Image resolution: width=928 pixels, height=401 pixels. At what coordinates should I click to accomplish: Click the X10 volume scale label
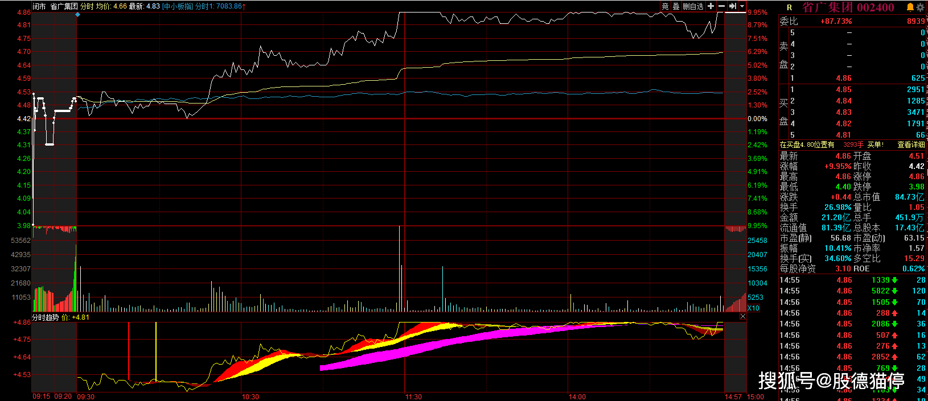(x=753, y=308)
